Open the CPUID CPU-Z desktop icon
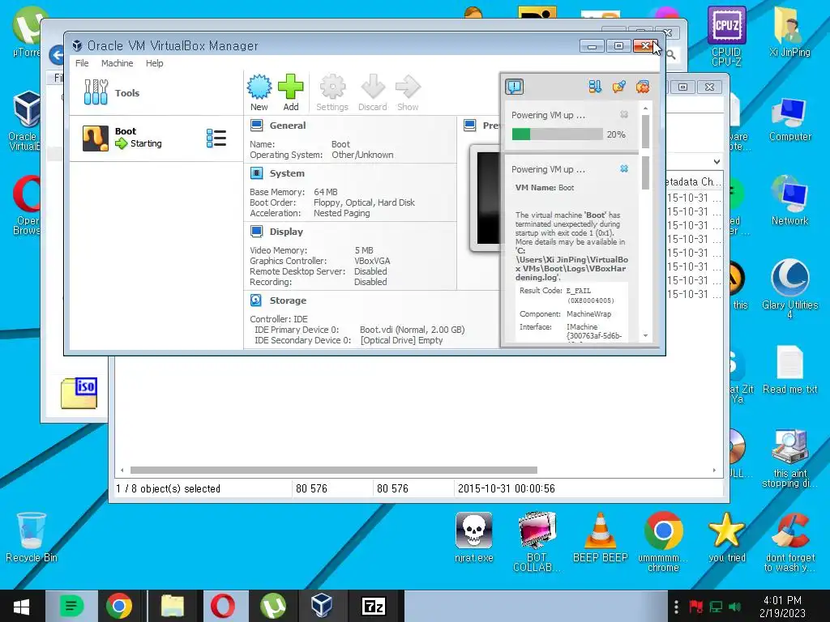This screenshot has height=622, width=830. 726,36
